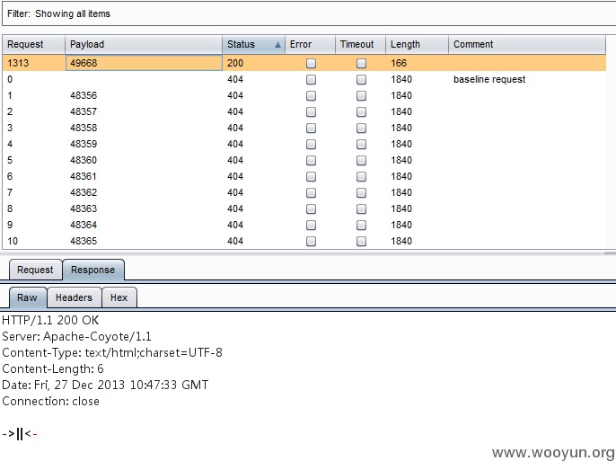Toggle Error checkbox in baseline request row
Screen dimensions: 616x461
(x=311, y=80)
